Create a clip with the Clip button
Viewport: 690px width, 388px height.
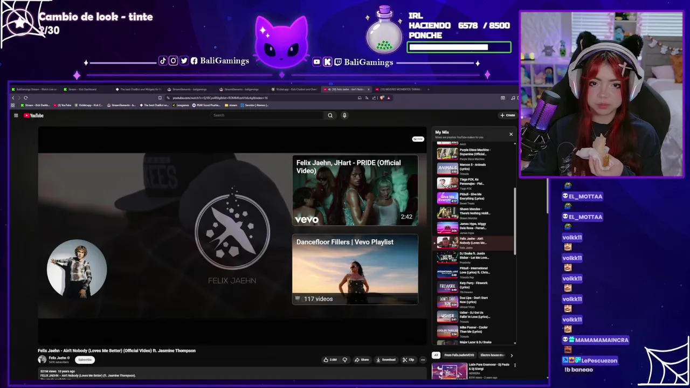pos(408,359)
